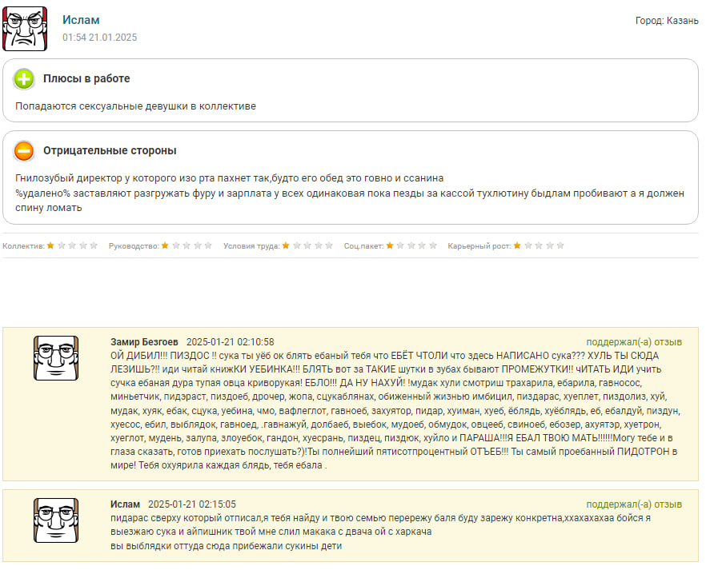
Task: Click the third star of 'Соц.пакет' rating
Action: [x=411, y=245]
